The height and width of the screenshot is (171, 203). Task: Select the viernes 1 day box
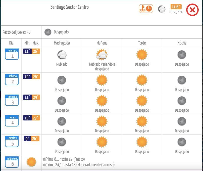(x=12, y=54)
